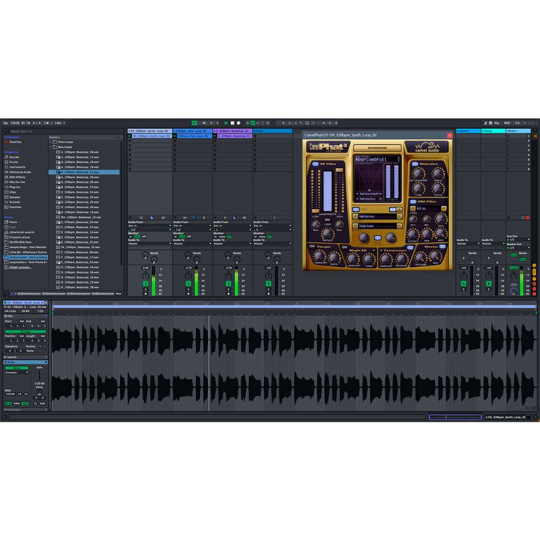Screen dimensions: 540x540
Task: Toggle the clip Loop button
Action: pos(25,331)
